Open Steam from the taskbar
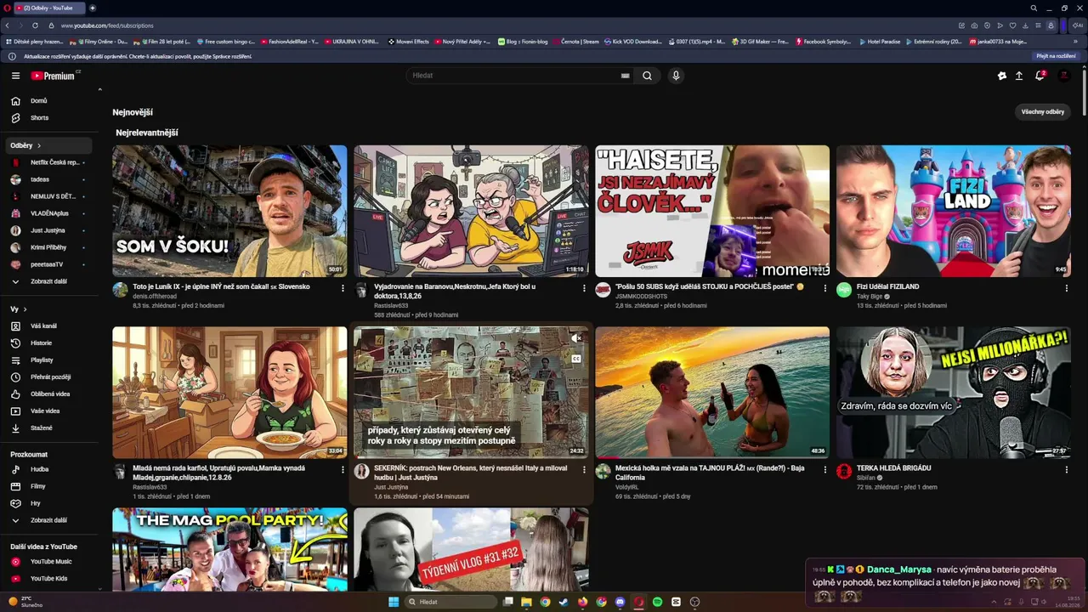 pos(564,602)
